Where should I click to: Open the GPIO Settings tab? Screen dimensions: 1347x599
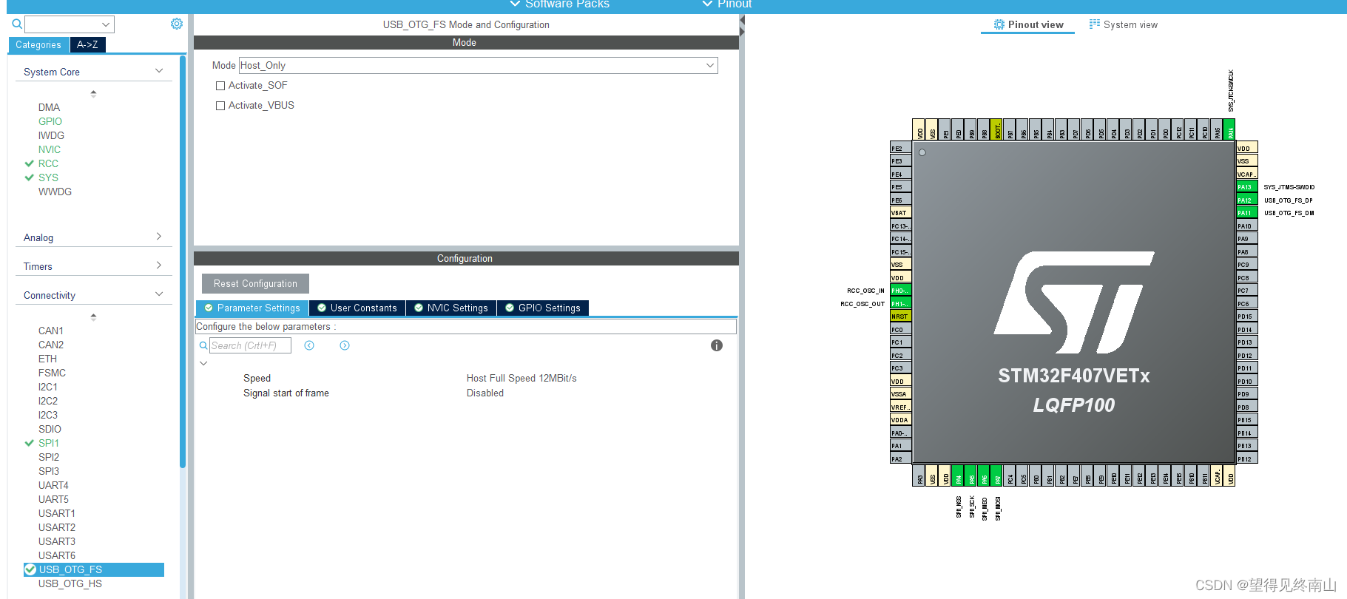point(543,308)
